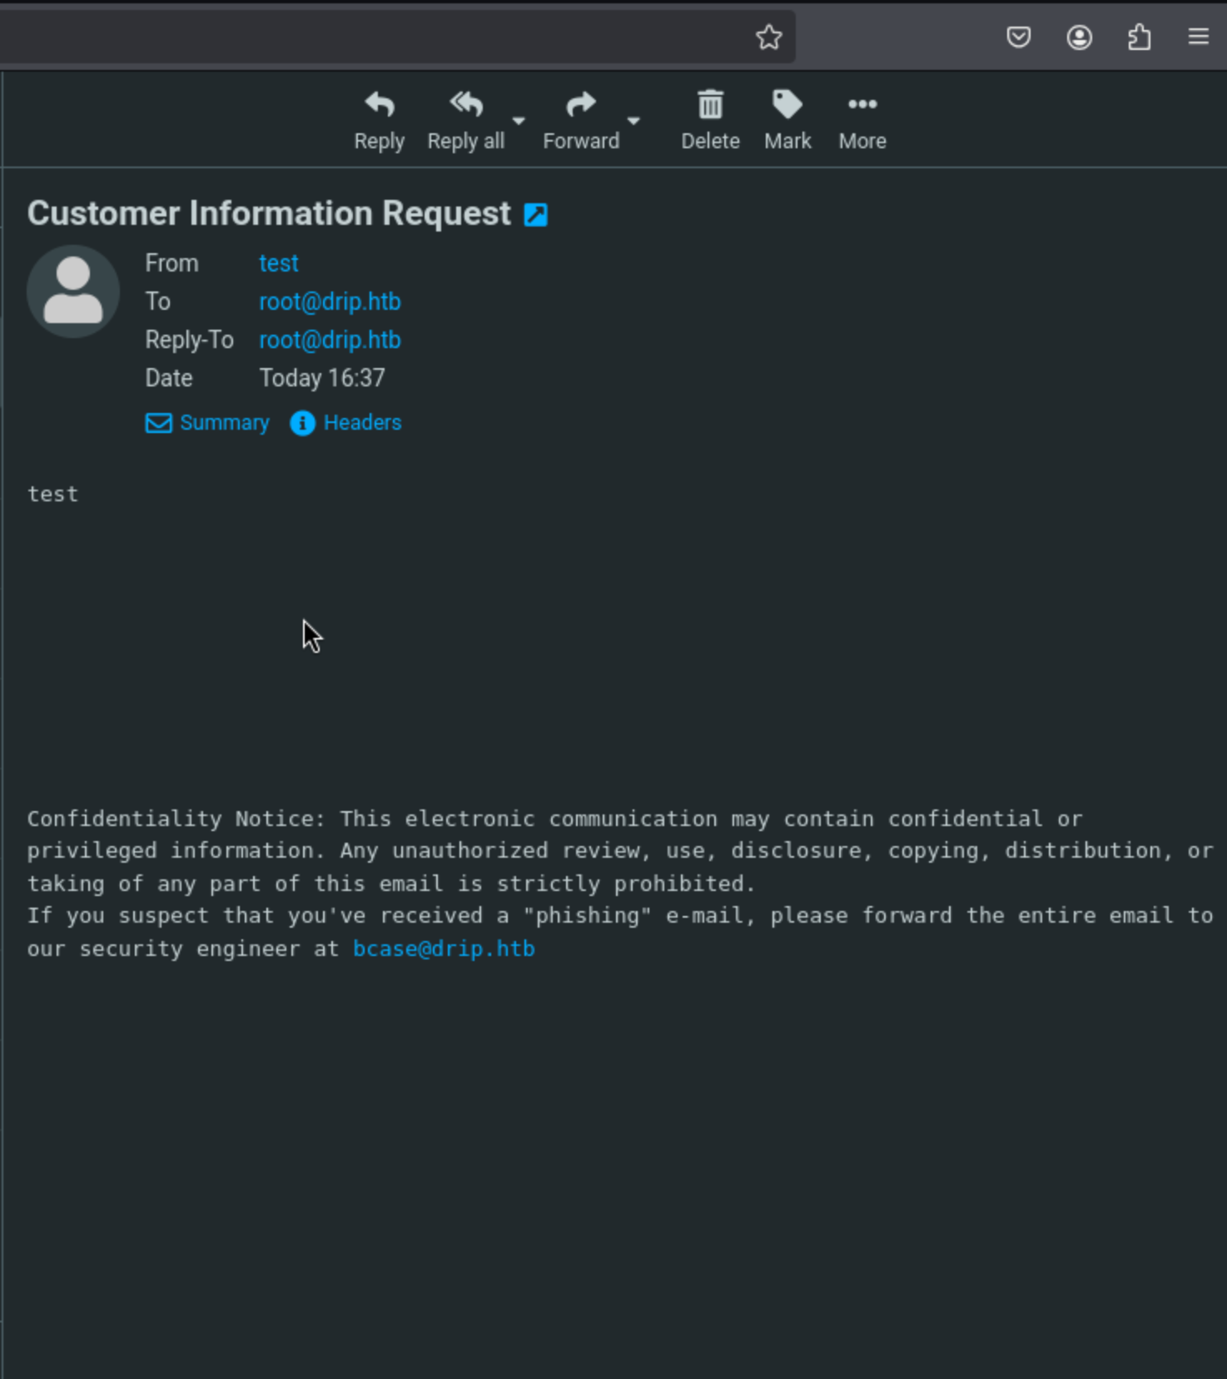The image size is (1227, 1379).
Task: Click the To address root@drip.htb
Action: click(x=330, y=301)
